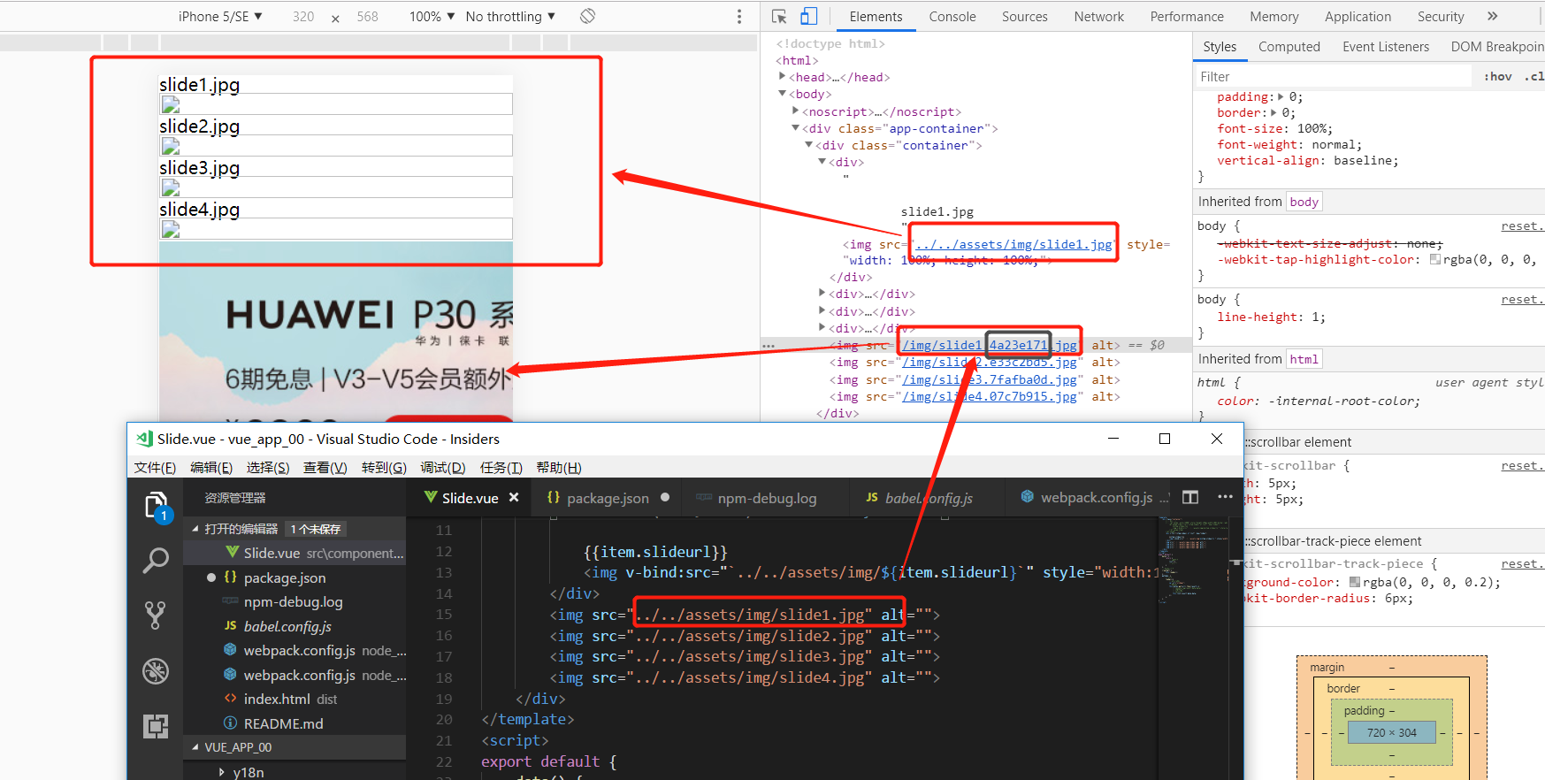Activate the inspect element picker in DevTools
Viewport: 1545px width, 780px height.
point(779,16)
